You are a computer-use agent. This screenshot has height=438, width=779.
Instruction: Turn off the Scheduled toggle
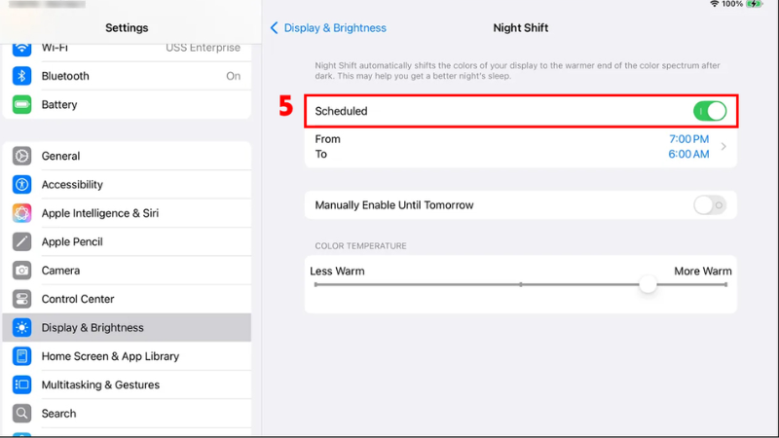710,111
